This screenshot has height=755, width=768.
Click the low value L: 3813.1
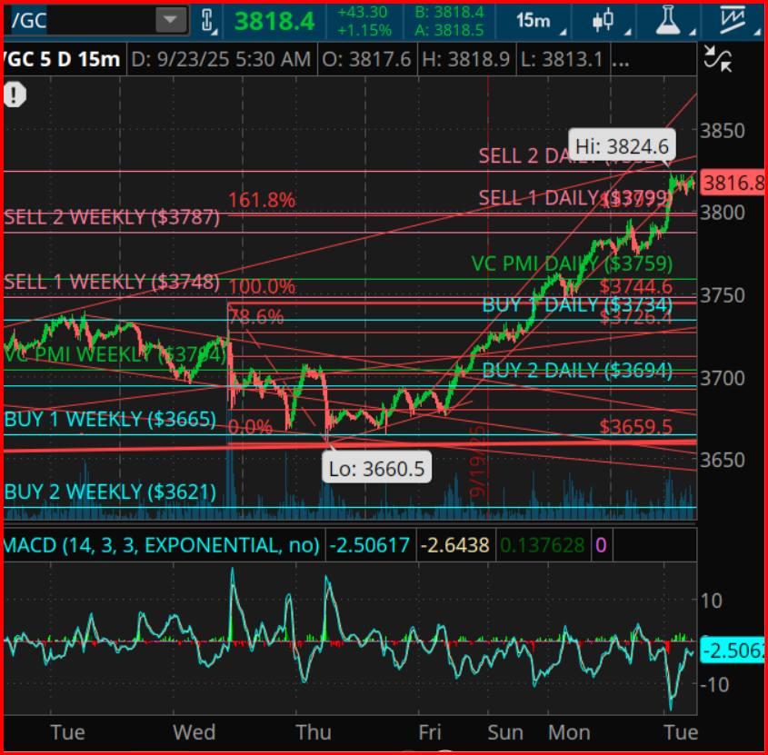(562, 59)
